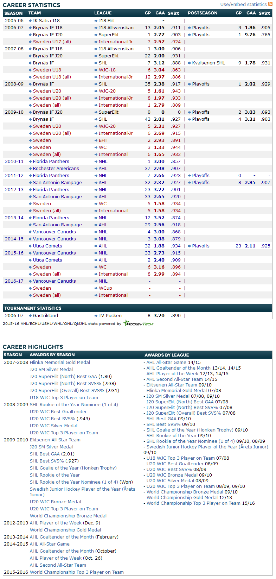The width and height of the screenshot is (276, 579).
Task: Click arrow icon beside Gästrikland team
Action: (x=30, y=316)
